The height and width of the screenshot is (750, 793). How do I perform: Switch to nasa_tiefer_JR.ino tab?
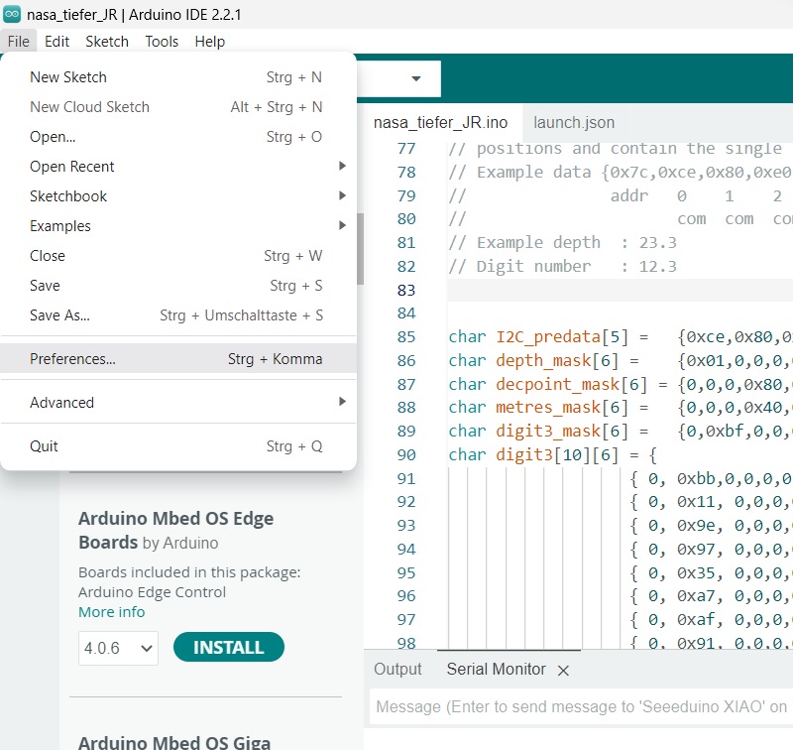coord(440,123)
